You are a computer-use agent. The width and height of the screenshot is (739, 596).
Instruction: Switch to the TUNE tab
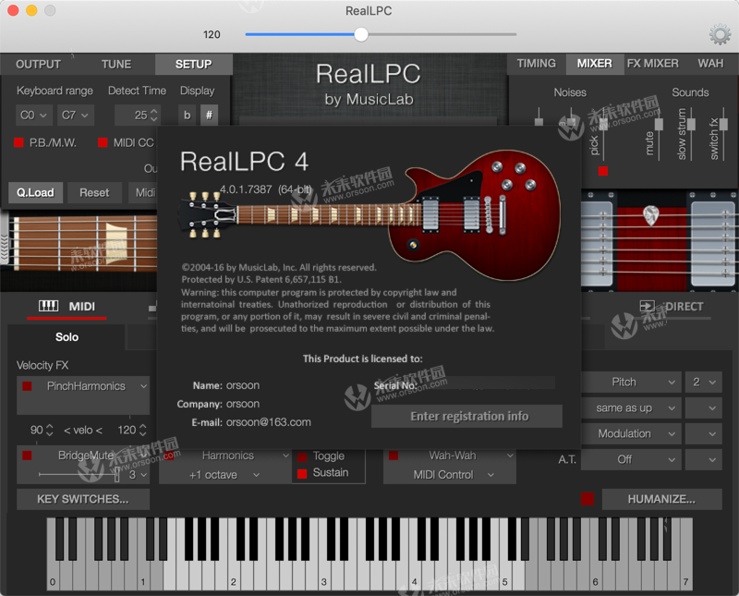click(116, 64)
